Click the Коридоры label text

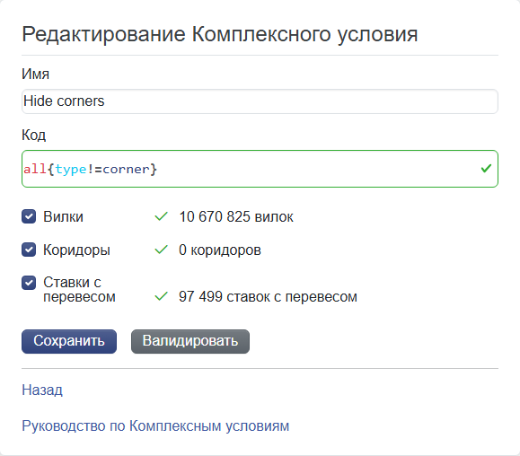pyautogui.click(x=76, y=250)
